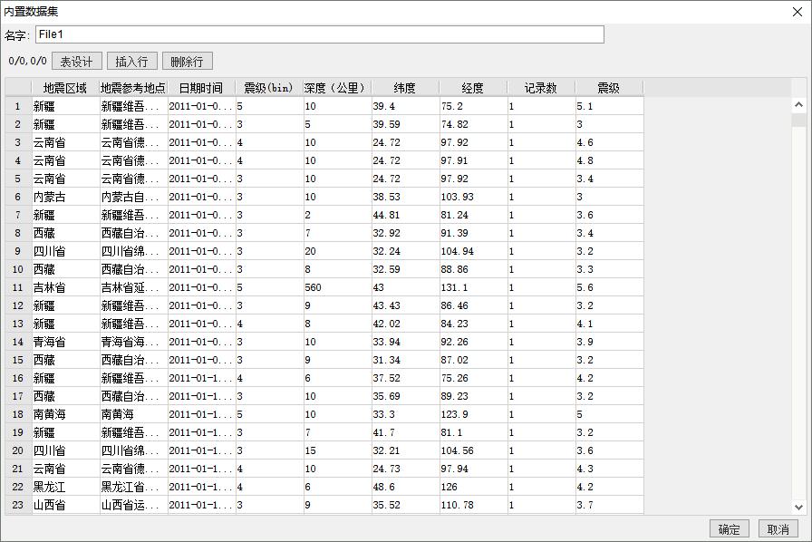Image resolution: width=812 pixels, height=542 pixels.
Task: Select the 经度 column header
Action: [472, 88]
